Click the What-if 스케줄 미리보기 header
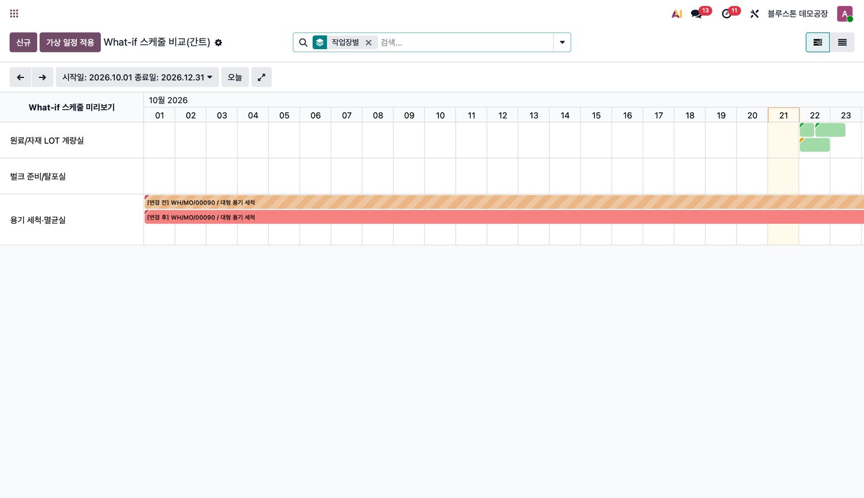Image resolution: width=864 pixels, height=498 pixels. click(72, 107)
